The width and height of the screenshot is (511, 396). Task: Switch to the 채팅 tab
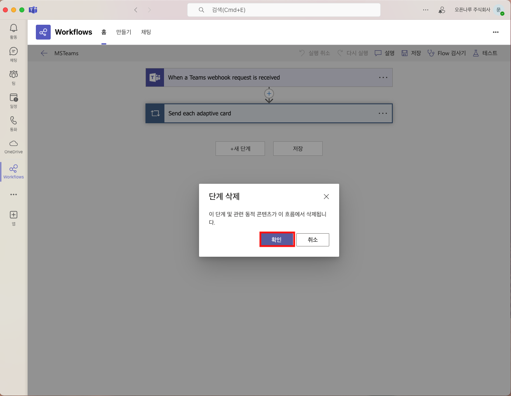(x=146, y=32)
